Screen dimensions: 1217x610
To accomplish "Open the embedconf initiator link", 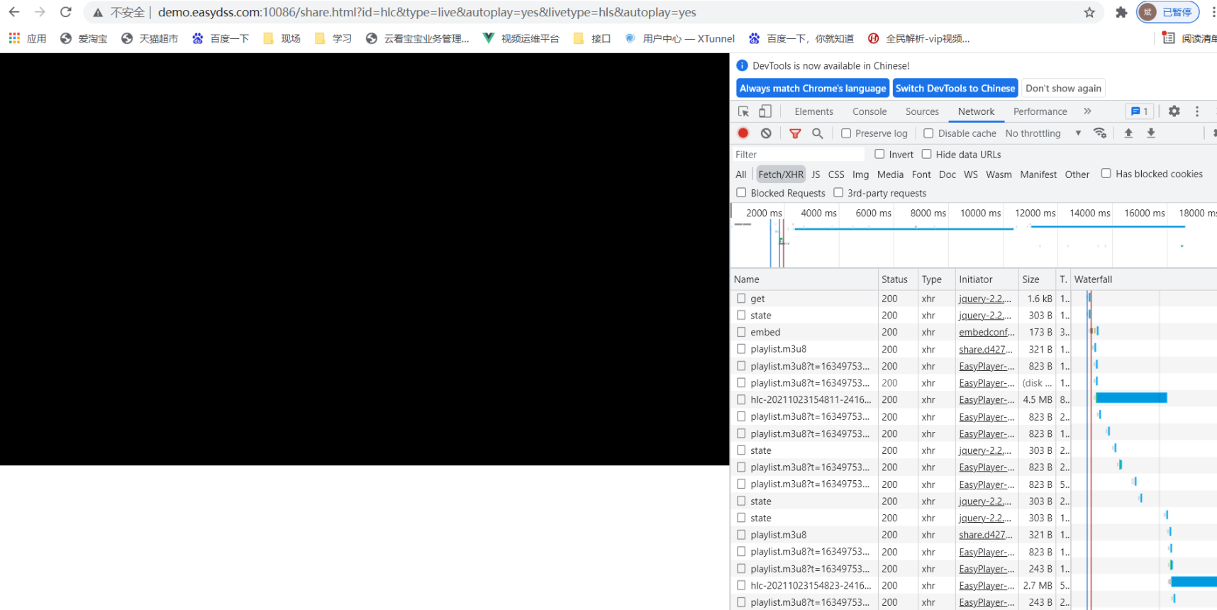I will (987, 332).
